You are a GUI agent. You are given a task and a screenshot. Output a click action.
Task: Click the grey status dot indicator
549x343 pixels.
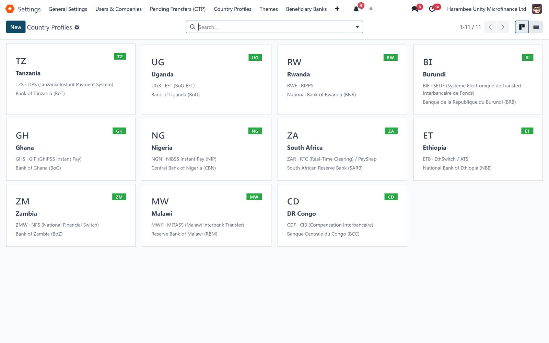click(x=371, y=9)
